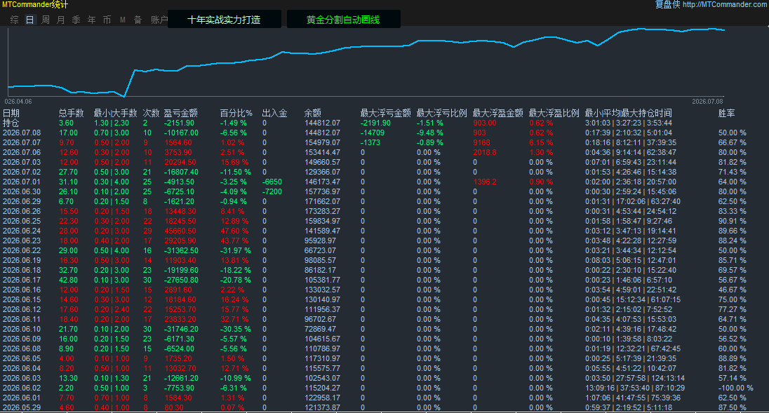Switch to the 综 summary tab
The height and width of the screenshot is (413, 769).
[15, 20]
